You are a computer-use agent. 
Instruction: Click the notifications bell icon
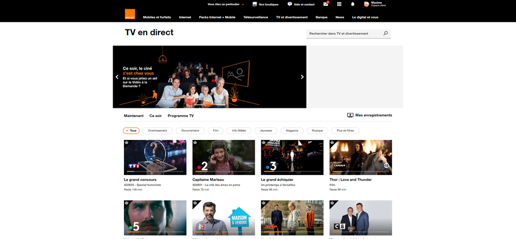[x=353, y=4]
